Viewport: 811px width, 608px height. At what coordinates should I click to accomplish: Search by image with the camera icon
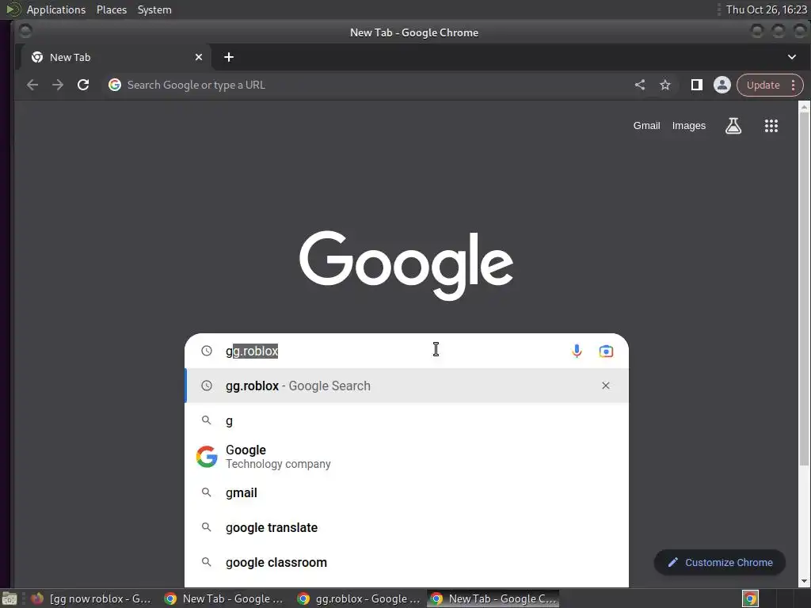point(606,351)
